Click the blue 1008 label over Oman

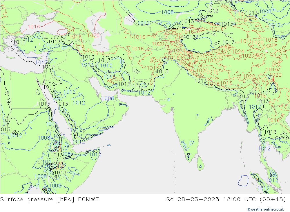pyautogui.click(x=108, y=98)
